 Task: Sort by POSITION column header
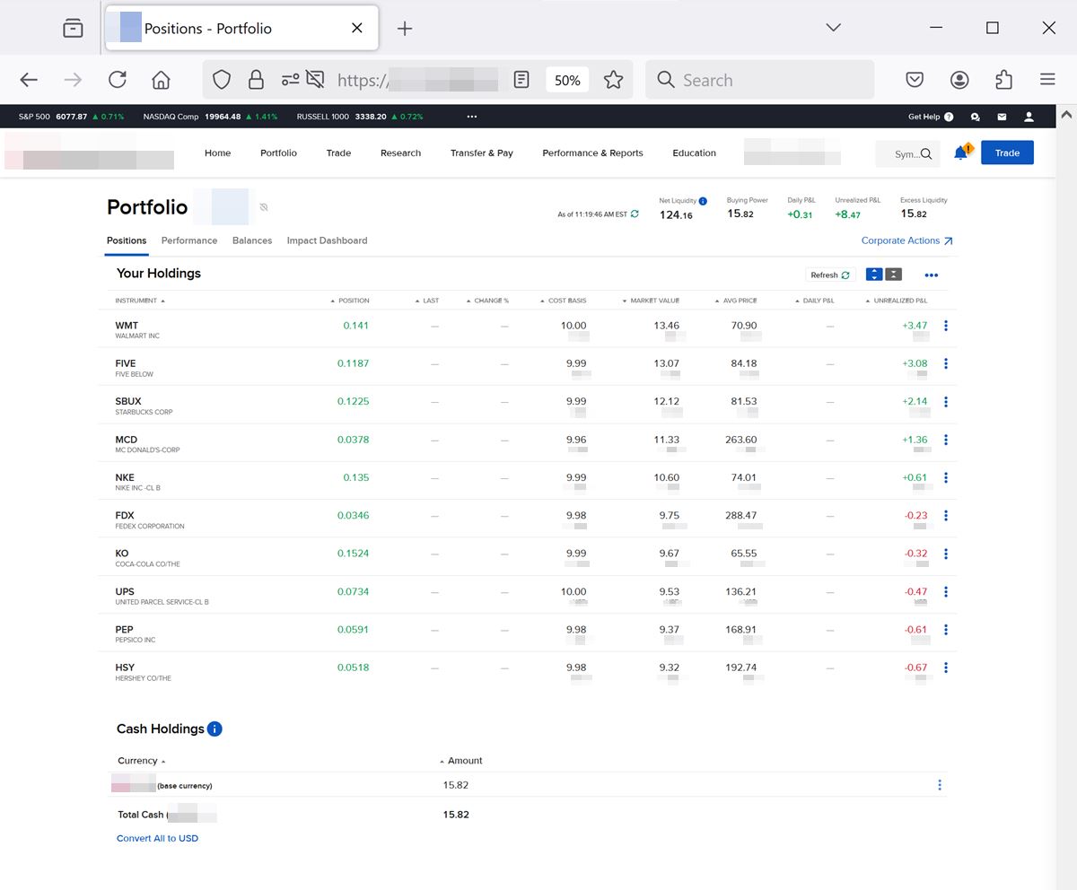point(350,301)
